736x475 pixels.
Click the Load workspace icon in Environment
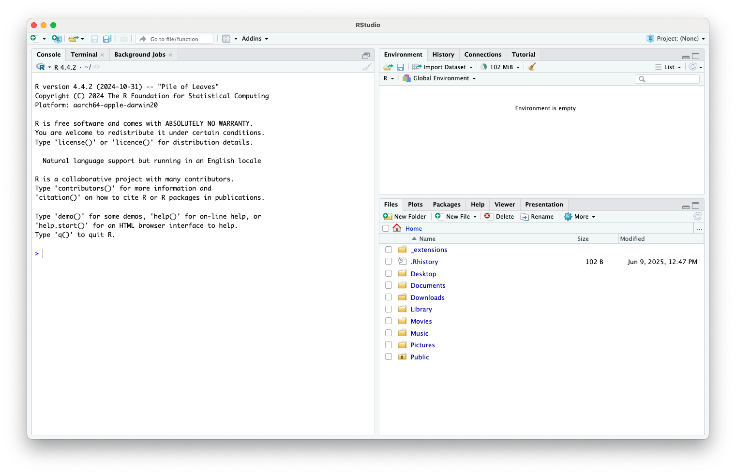click(x=388, y=67)
